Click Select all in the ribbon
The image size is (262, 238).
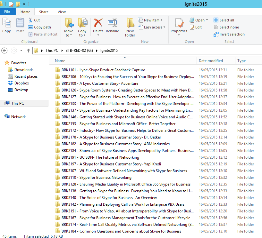[224, 20]
